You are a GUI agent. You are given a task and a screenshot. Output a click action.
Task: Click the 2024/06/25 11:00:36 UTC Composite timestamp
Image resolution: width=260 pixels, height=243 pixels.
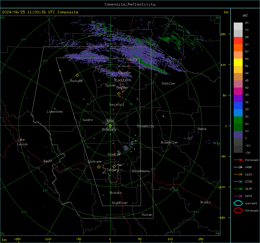(x=40, y=12)
